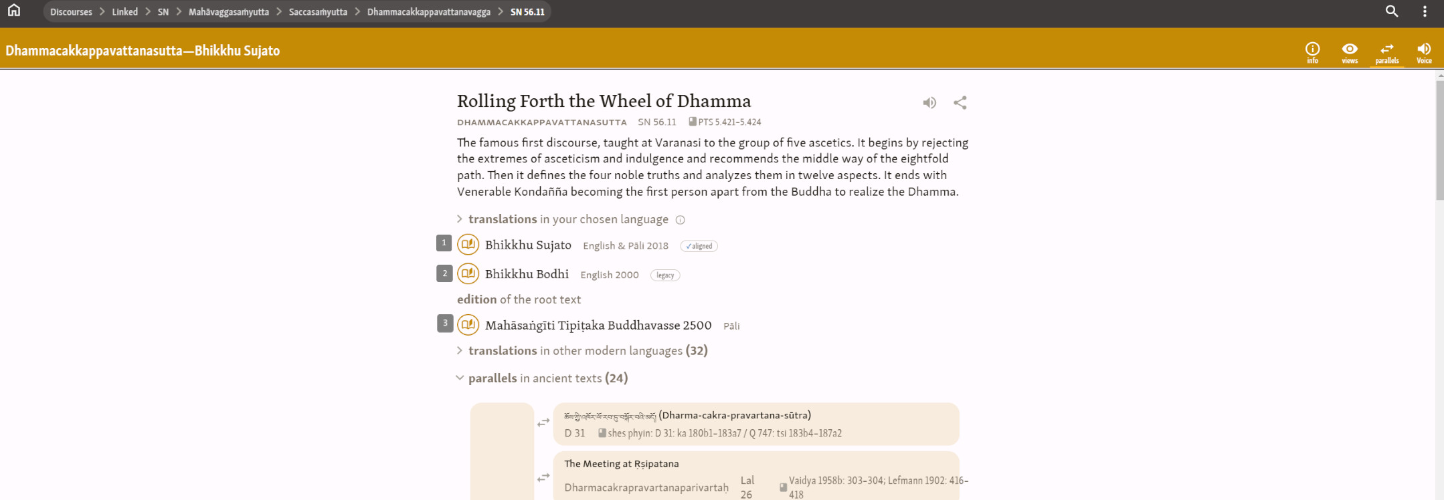Play audio via speaker icon beside the title
The height and width of the screenshot is (500, 1444).
[929, 103]
